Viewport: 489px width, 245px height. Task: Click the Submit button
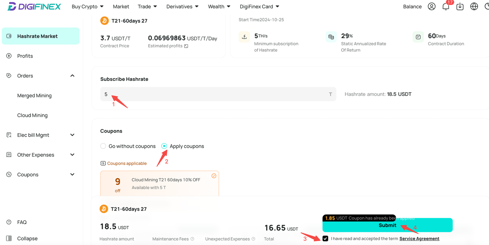pyautogui.click(x=387, y=225)
